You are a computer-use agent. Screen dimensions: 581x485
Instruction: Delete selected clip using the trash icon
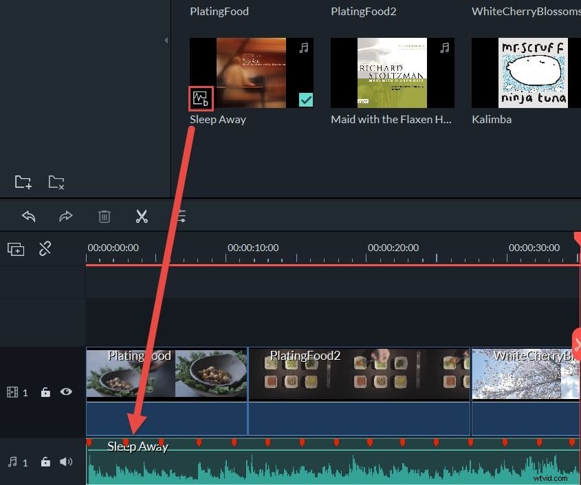[104, 216]
